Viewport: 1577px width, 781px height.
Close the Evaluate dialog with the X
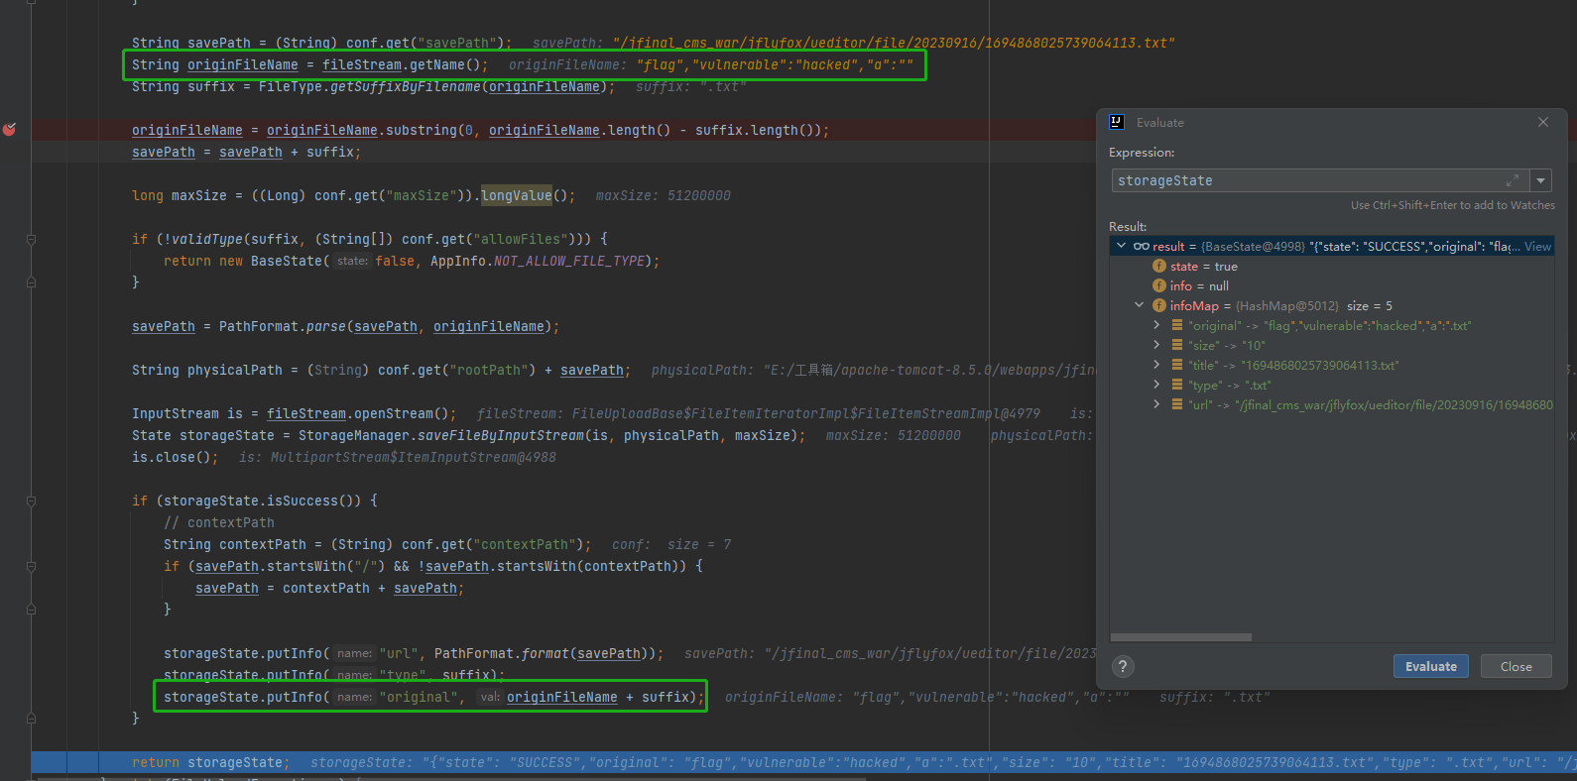pos(1543,122)
